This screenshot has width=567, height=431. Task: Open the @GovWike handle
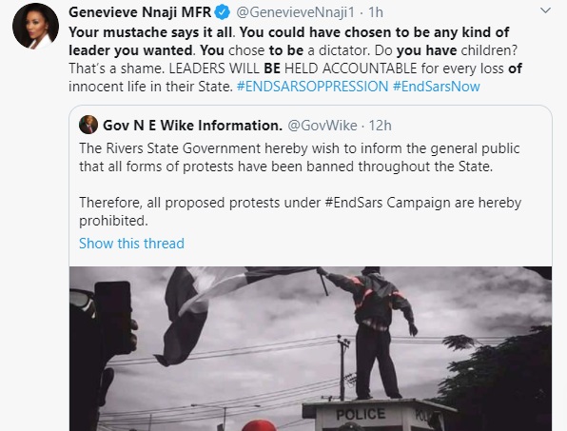point(323,126)
